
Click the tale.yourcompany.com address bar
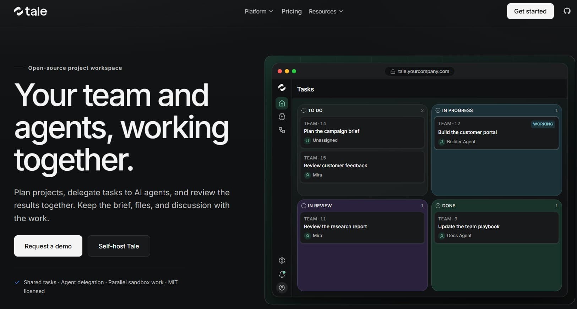click(419, 71)
